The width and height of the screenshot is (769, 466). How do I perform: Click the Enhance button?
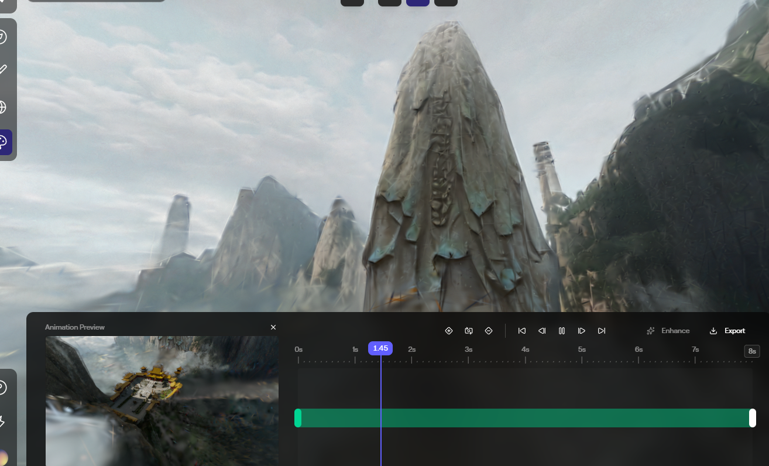[668, 331]
